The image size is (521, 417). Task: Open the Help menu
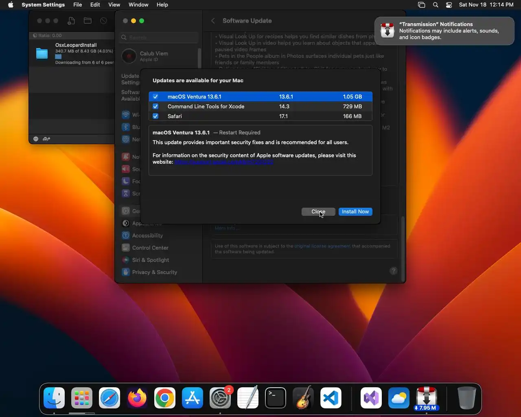coord(162,5)
